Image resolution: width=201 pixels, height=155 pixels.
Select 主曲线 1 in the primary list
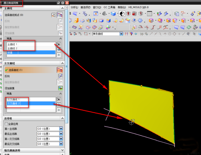12,44
